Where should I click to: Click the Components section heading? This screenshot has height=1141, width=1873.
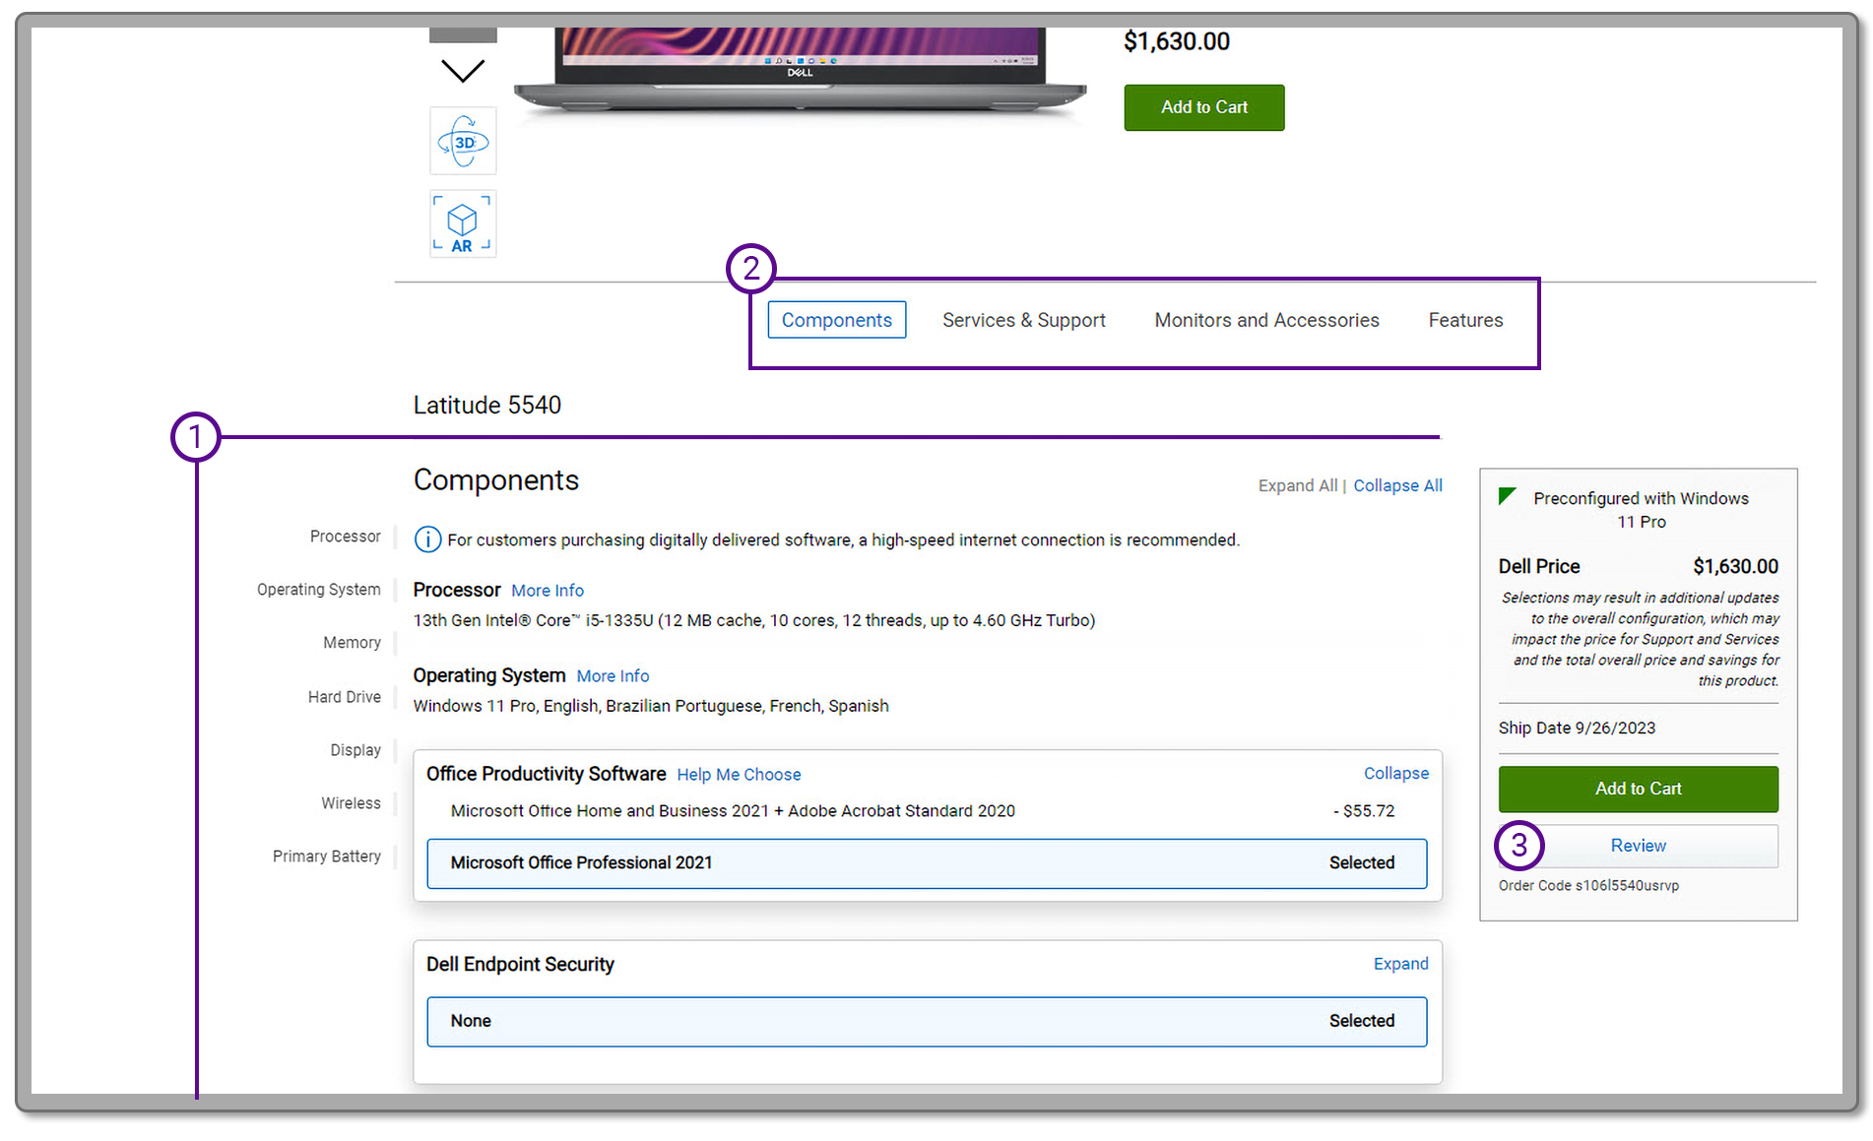coord(495,480)
